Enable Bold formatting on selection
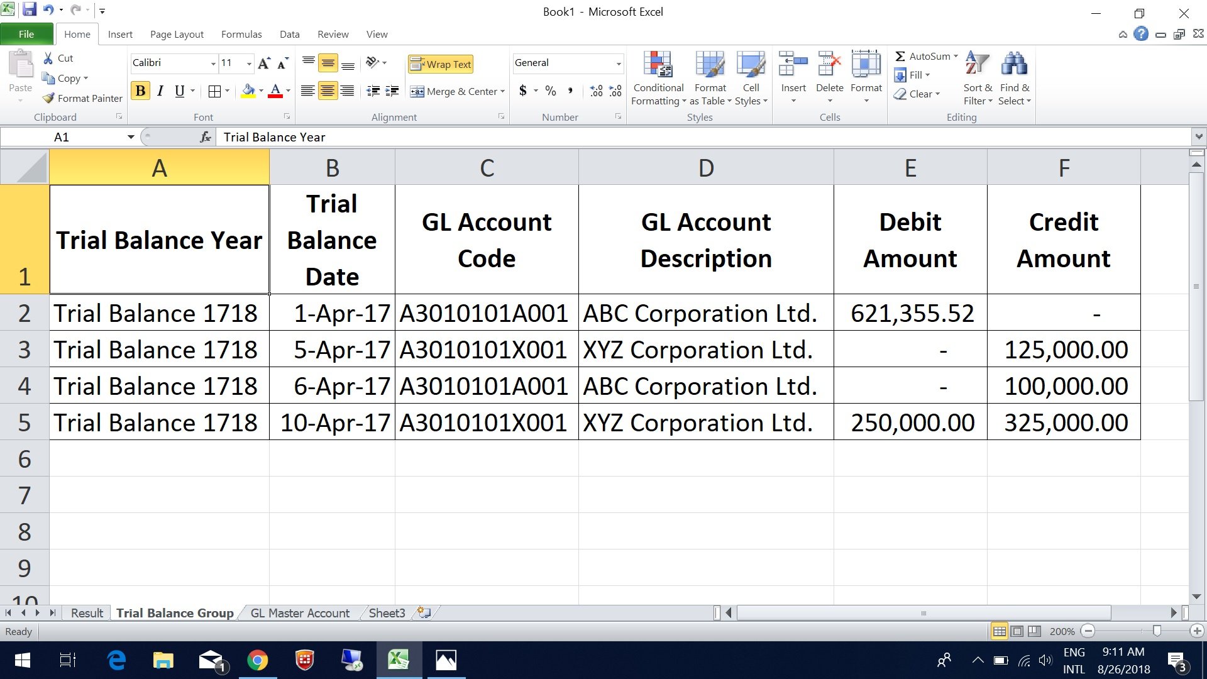The image size is (1207, 679). pos(141,91)
